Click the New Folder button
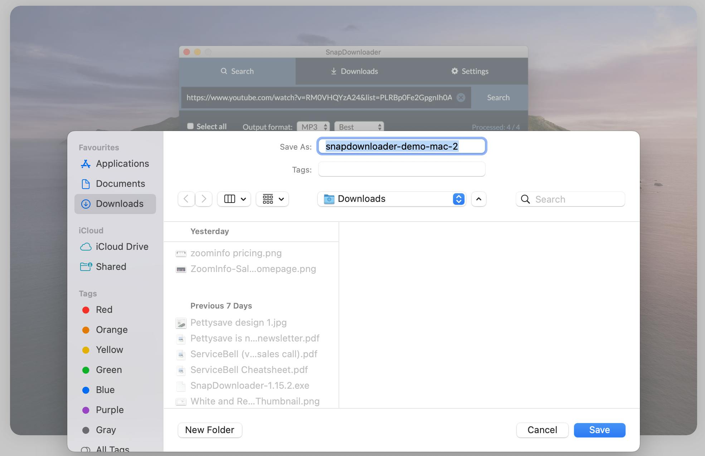The image size is (705, 456). point(210,430)
